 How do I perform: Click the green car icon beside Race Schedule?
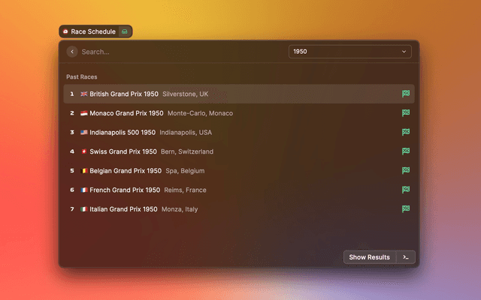[125, 31]
